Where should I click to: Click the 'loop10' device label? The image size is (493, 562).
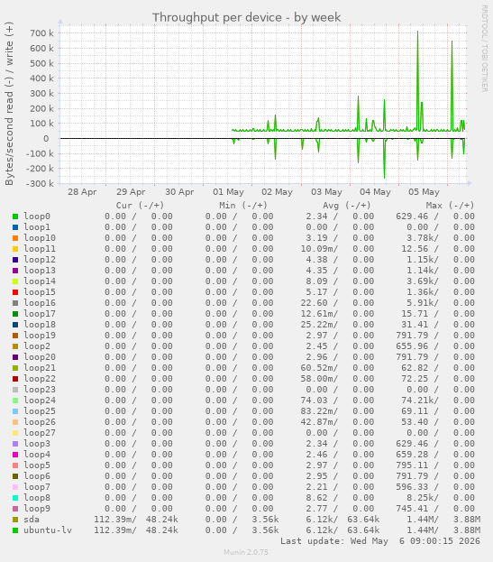click(x=40, y=238)
